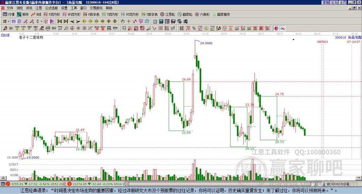
Task: Click the 行情 toolbar button
Action: pyautogui.click(x=9, y=14)
